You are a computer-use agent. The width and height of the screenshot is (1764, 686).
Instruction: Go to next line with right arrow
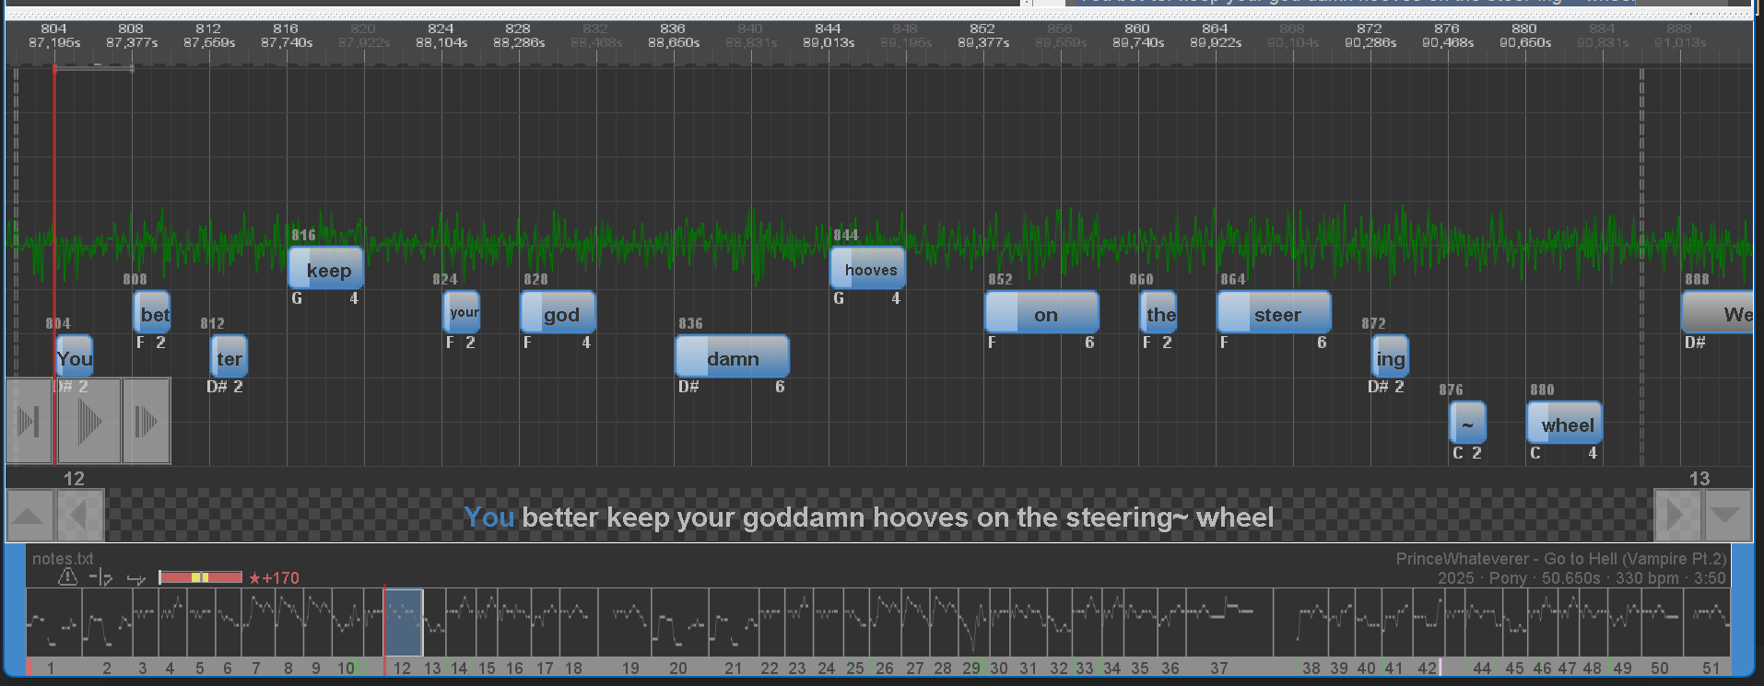tap(1678, 516)
